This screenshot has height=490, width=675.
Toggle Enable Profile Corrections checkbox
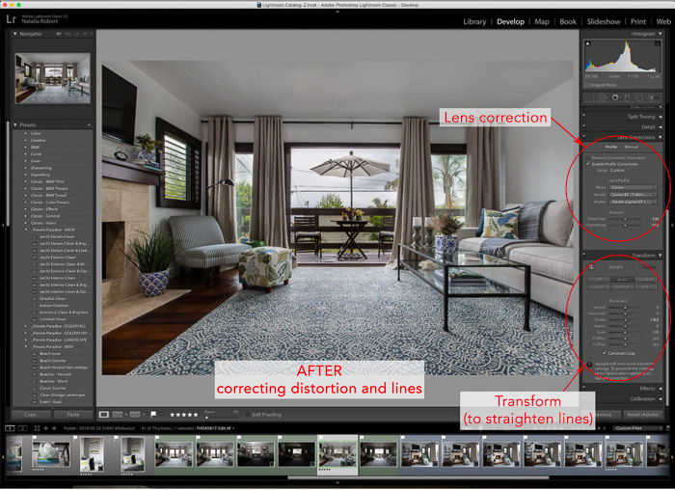point(587,164)
